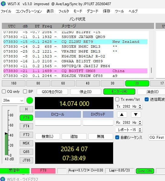The height and width of the screenshot is (181, 165).
Task: Enable the CQ only checkbox
Action: pyautogui.click(x=4, y=92)
